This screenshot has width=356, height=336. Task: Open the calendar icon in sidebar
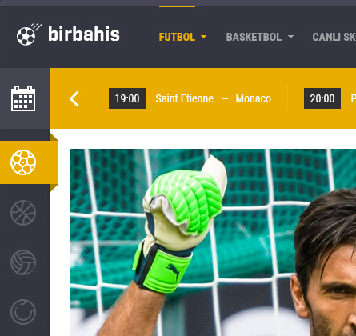[x=23, y=98]
